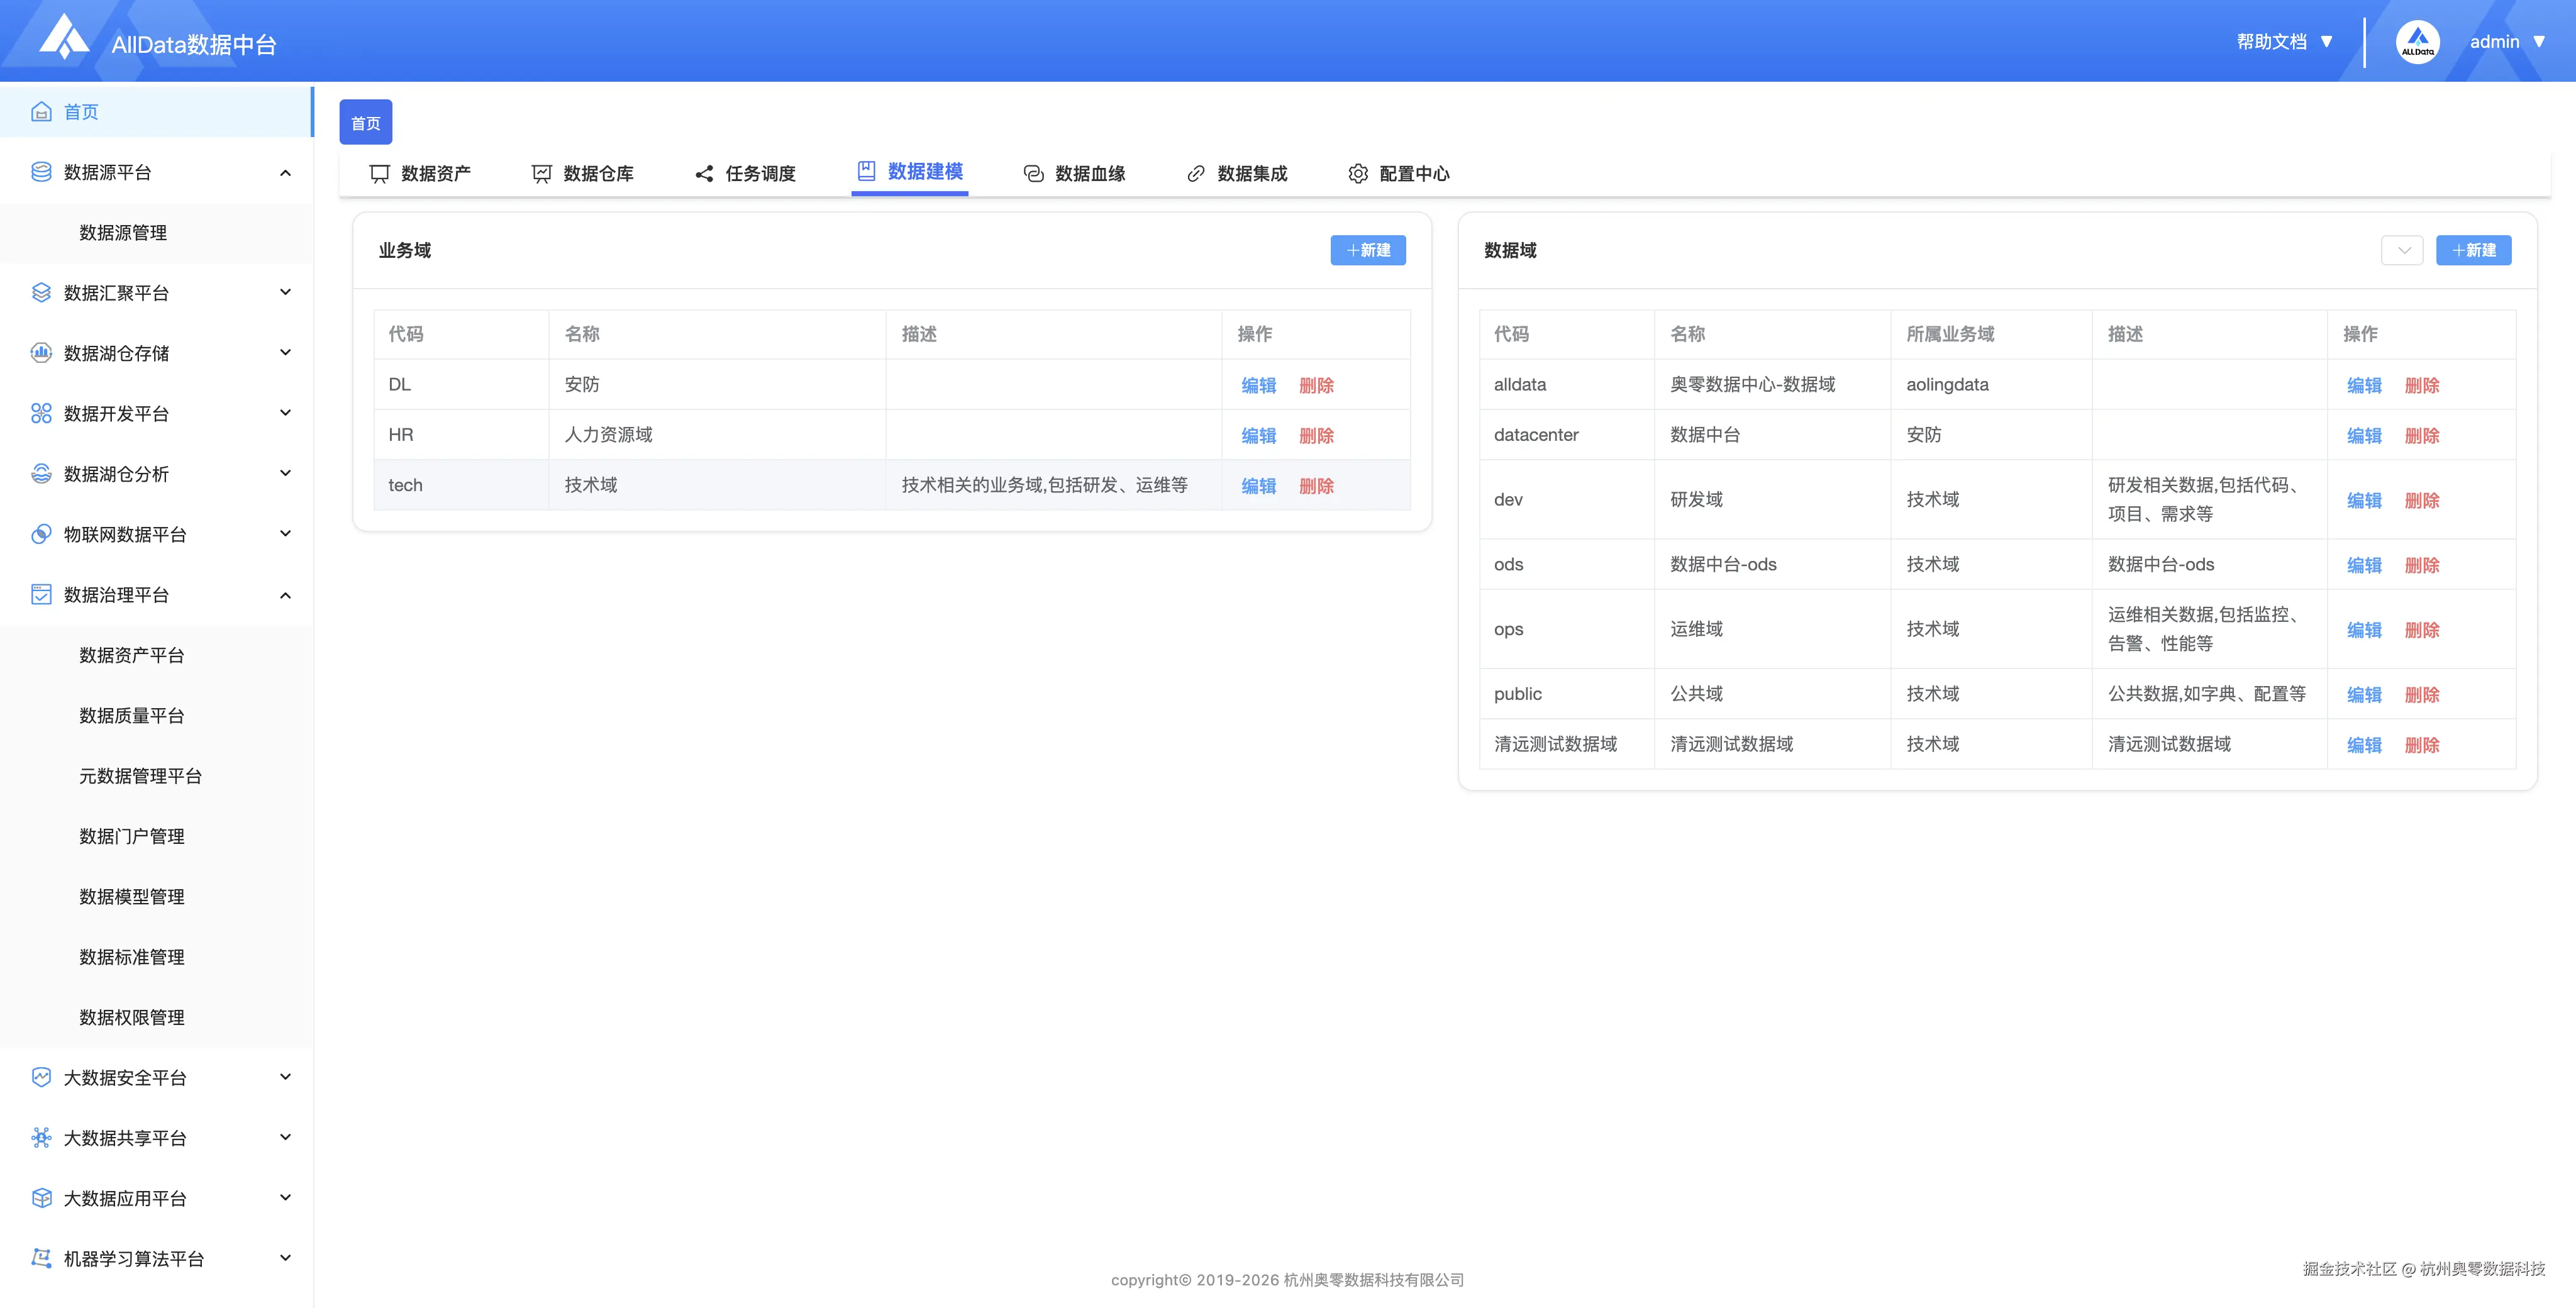Image resolution: width=2576 pixels, height=1308 pixels.
Task: Collapse the 数据源平台 menu chevron
Action: click(285, 173)
